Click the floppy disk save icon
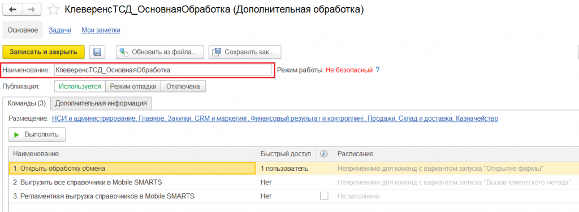 pyautogui.click(x=97, y=52)
